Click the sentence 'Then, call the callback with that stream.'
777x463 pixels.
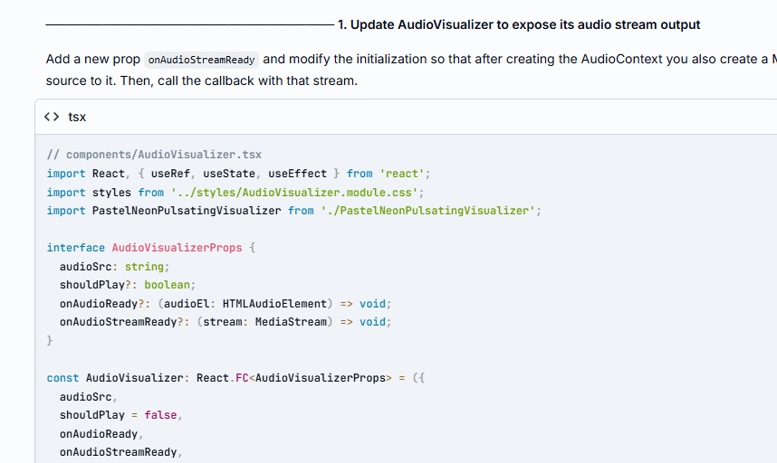(239, 80)
